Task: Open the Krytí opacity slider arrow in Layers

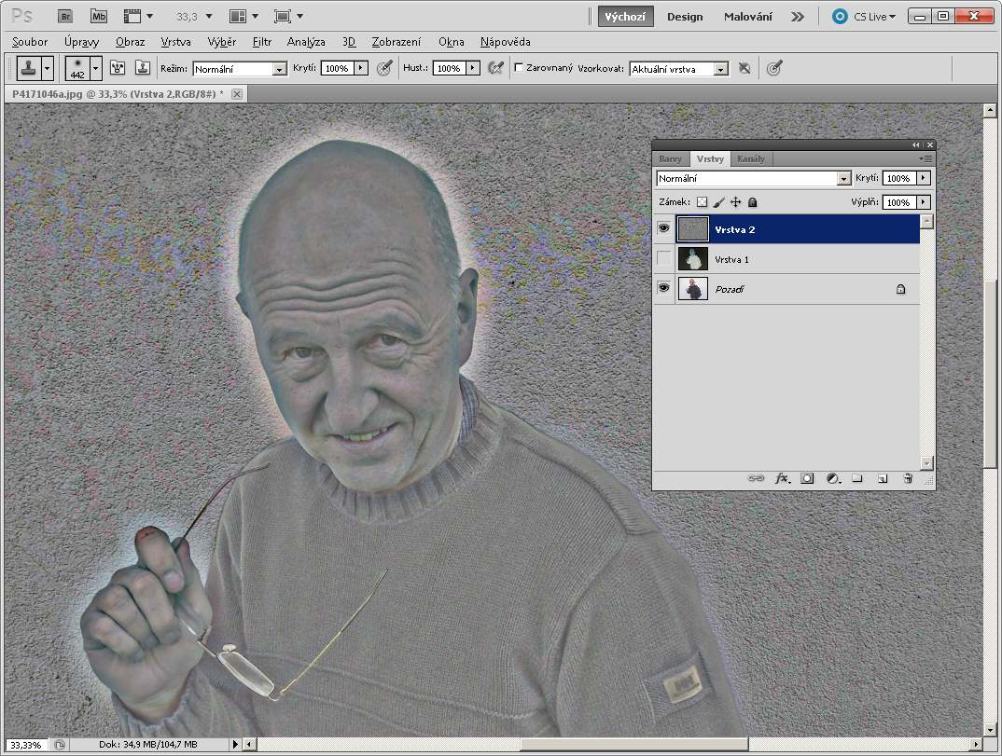Action: (924, 178)
